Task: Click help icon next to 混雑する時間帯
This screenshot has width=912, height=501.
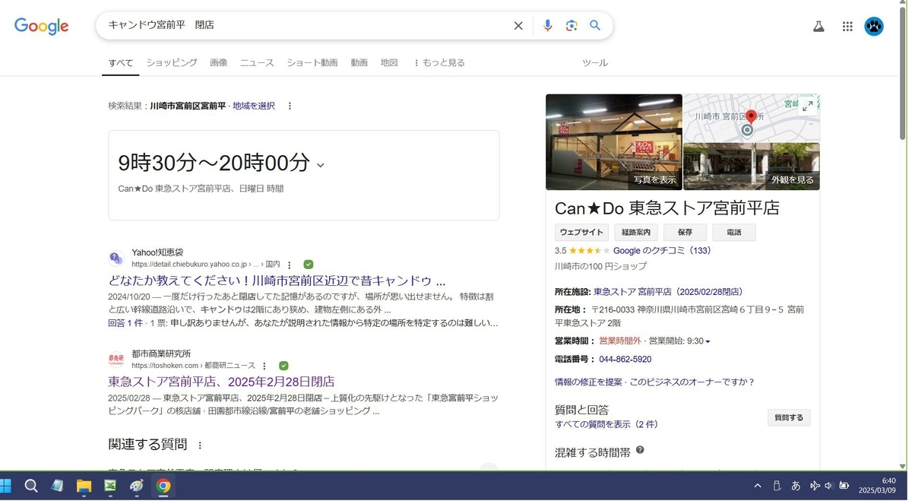Action: coord(640,450)
